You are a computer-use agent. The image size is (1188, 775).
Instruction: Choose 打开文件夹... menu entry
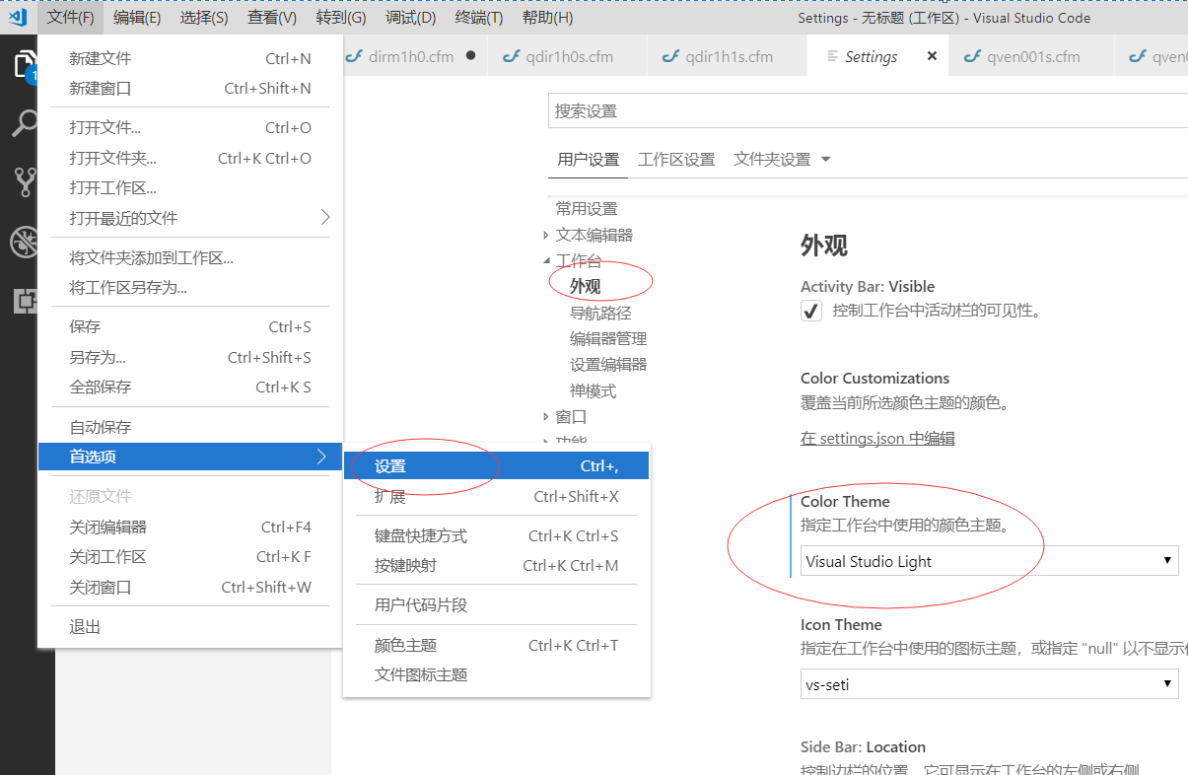190,158
